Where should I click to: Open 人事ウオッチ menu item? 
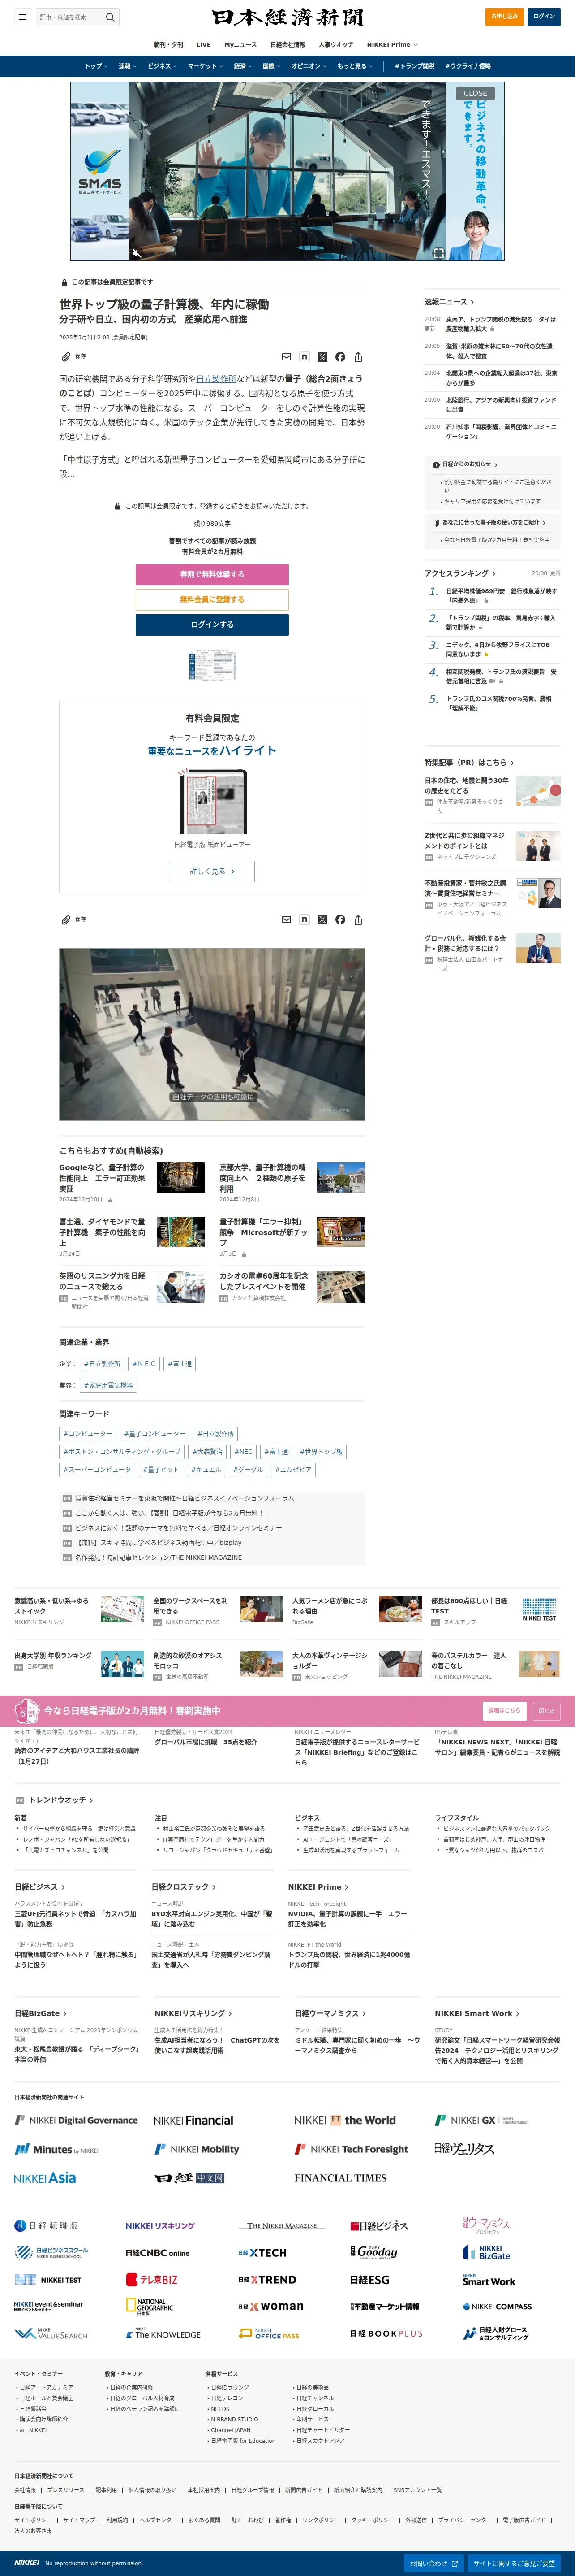tap(335, 44)
